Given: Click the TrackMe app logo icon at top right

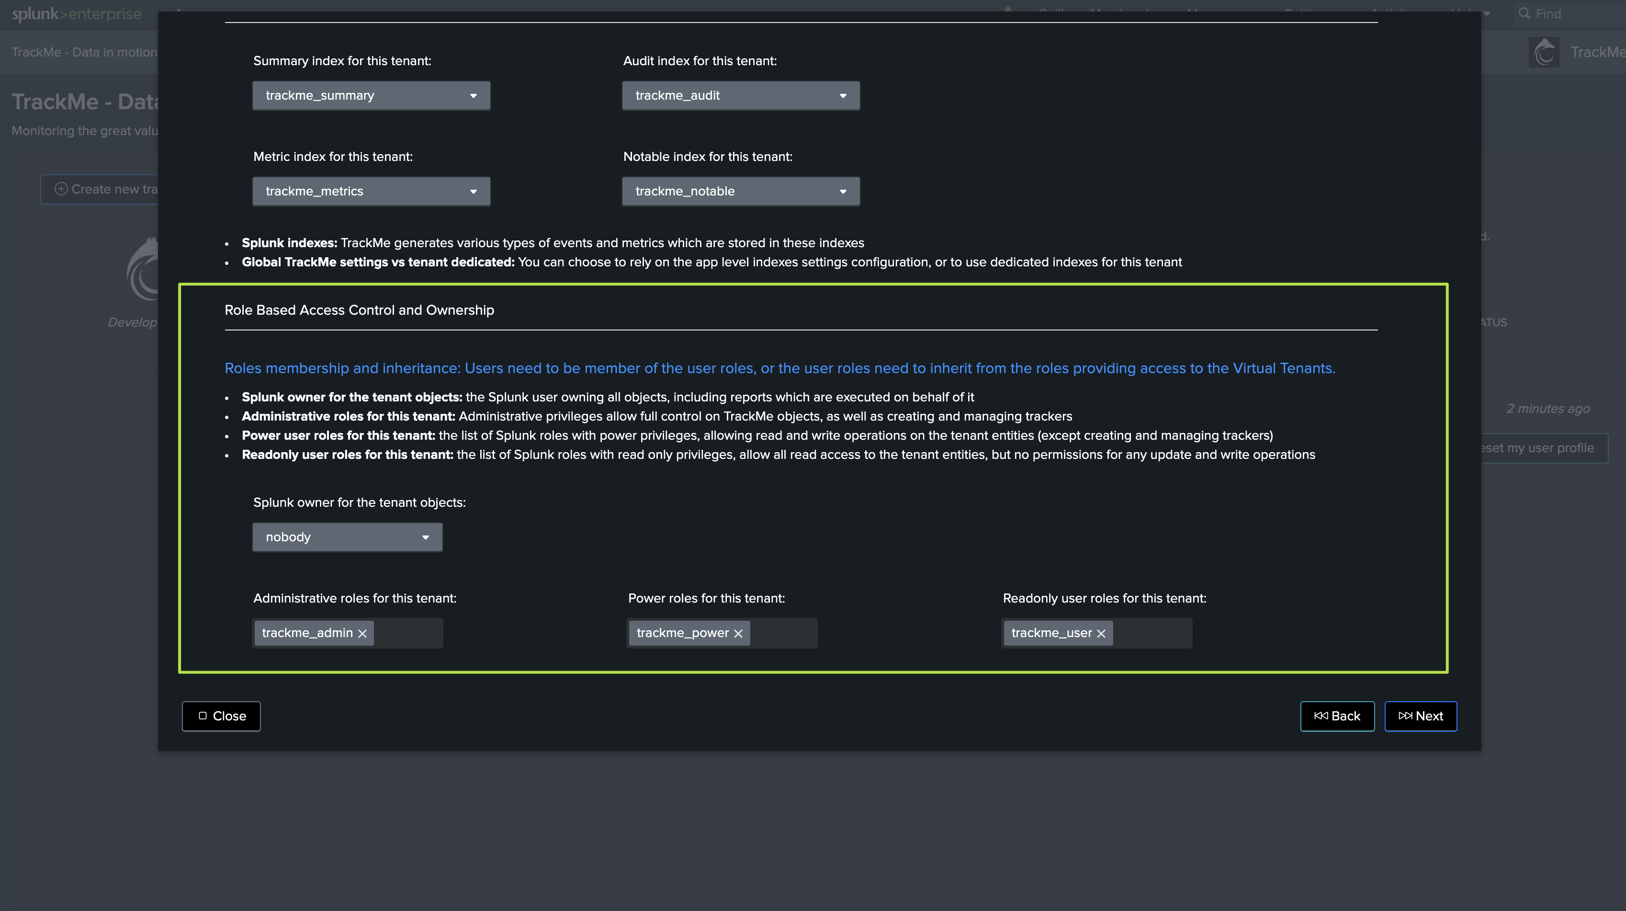Looking at the screenshot, I should (1544, 52).
